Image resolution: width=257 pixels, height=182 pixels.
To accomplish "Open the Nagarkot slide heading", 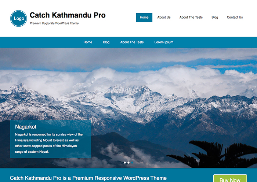I will click(26, 127).
